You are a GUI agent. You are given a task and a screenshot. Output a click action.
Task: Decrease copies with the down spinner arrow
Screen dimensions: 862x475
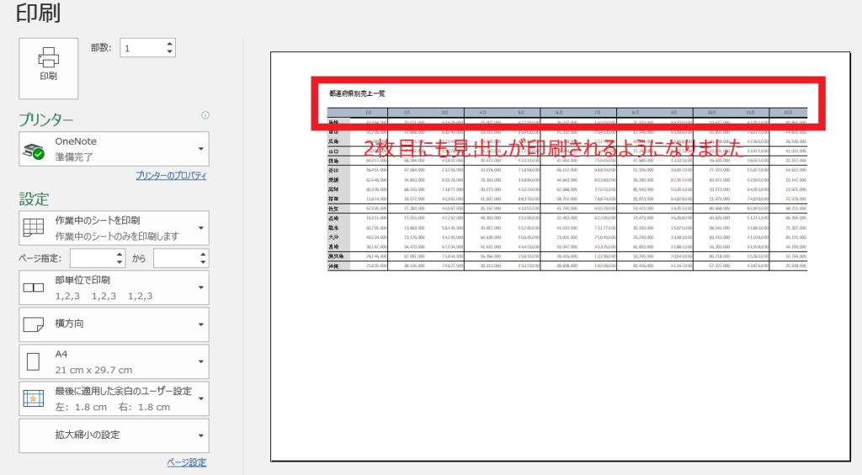[x=170, y=52]
